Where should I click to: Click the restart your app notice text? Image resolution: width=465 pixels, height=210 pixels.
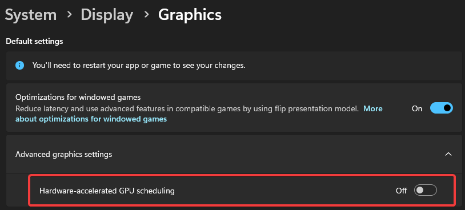click(139, 66)
